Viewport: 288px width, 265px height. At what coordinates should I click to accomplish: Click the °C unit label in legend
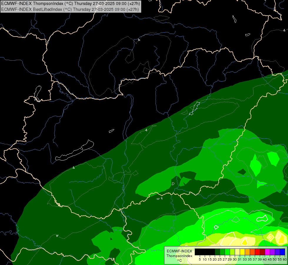179,261
